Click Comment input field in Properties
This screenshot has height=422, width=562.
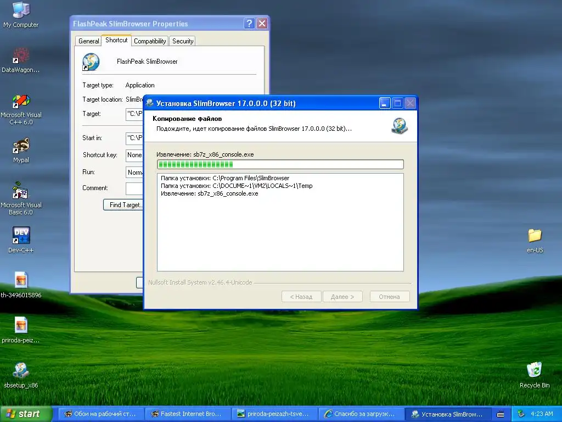135,188
